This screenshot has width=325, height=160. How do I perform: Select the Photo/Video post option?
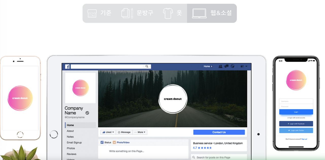click(121, 143)
